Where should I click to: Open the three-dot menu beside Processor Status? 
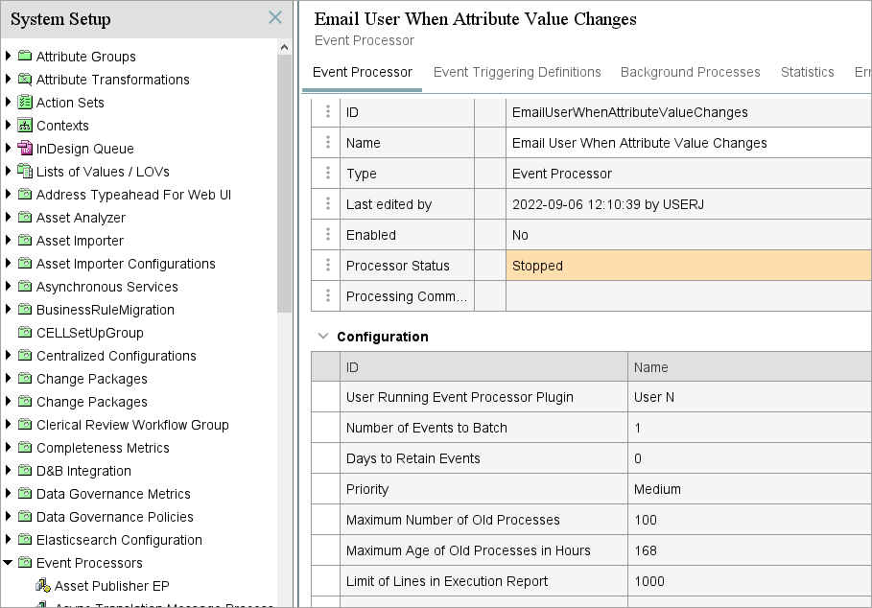pos(328,266)
